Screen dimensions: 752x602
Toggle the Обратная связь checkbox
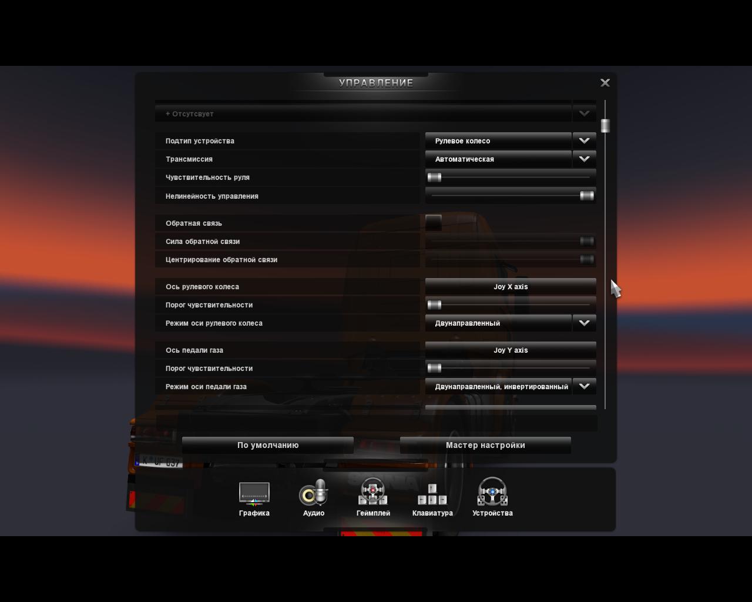[x=434, y=223]
